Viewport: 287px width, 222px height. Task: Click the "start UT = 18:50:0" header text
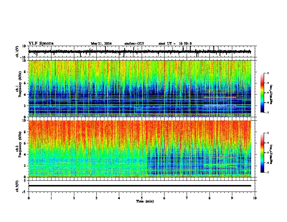click(x=175, y=44)
